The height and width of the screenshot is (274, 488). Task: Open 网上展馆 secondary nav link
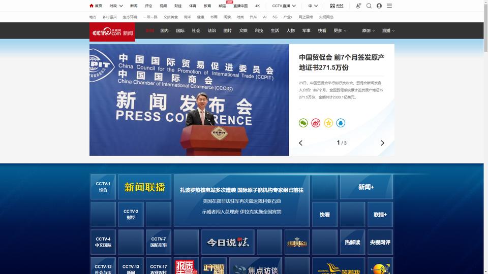tap(306, 17)
